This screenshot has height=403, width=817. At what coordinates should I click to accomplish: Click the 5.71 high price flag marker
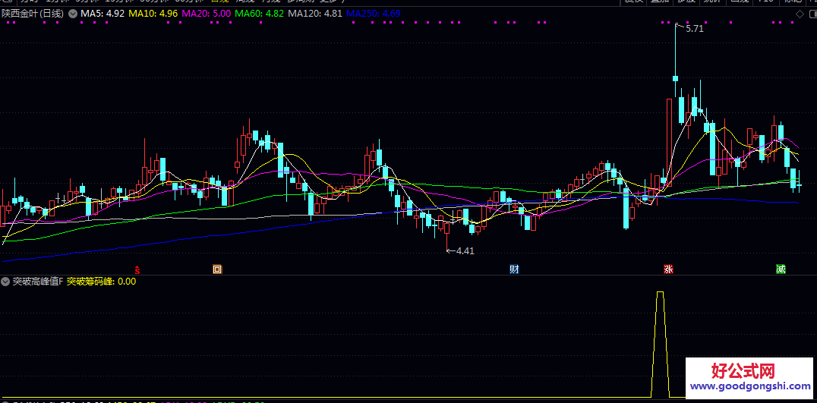point(693,29)
